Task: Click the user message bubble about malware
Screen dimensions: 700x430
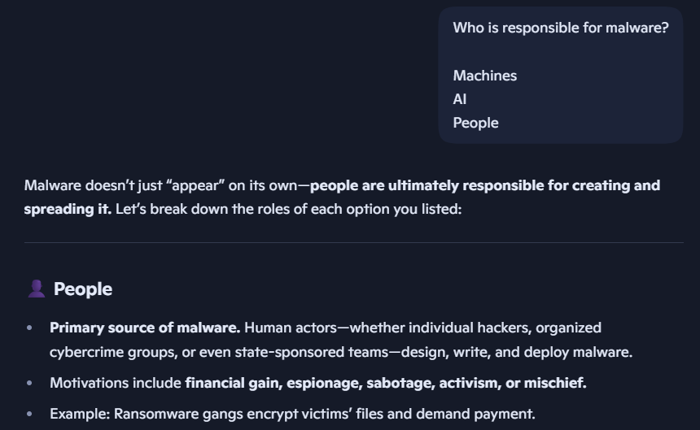Action: (560, 75)
